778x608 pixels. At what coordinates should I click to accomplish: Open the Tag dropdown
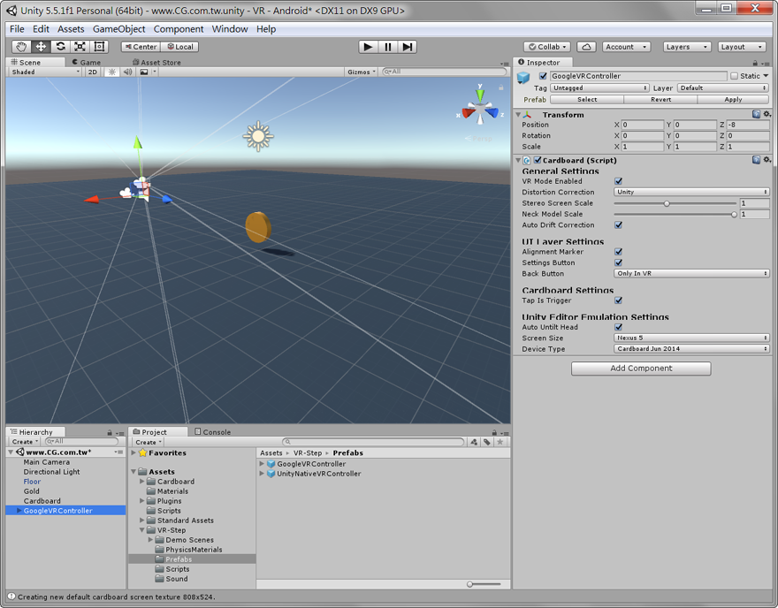click(x=599, y=87)
